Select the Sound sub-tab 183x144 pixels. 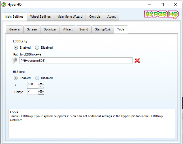[84, 29]
